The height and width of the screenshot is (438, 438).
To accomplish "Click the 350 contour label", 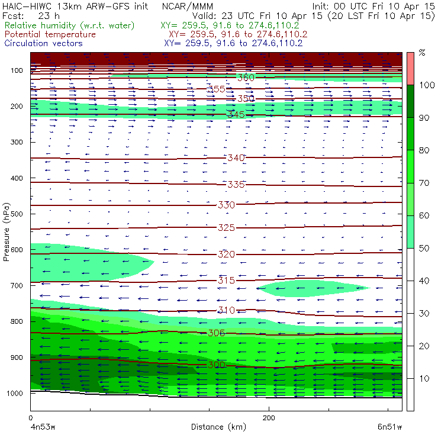I will click(246, 99).
